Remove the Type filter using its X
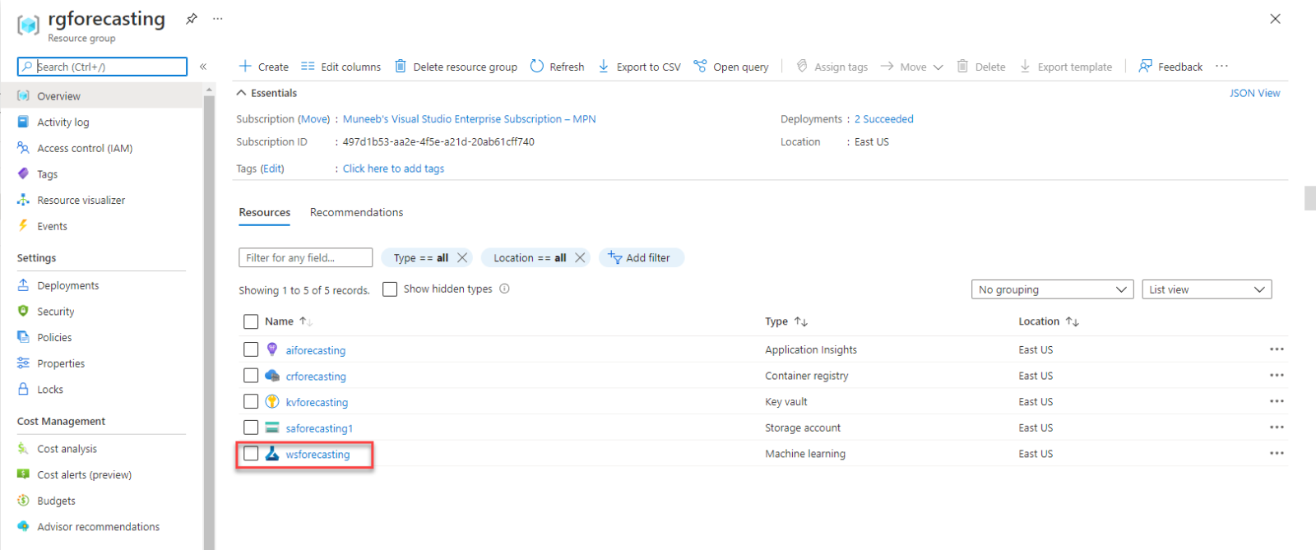1316x550 pixels. point(462,257)
